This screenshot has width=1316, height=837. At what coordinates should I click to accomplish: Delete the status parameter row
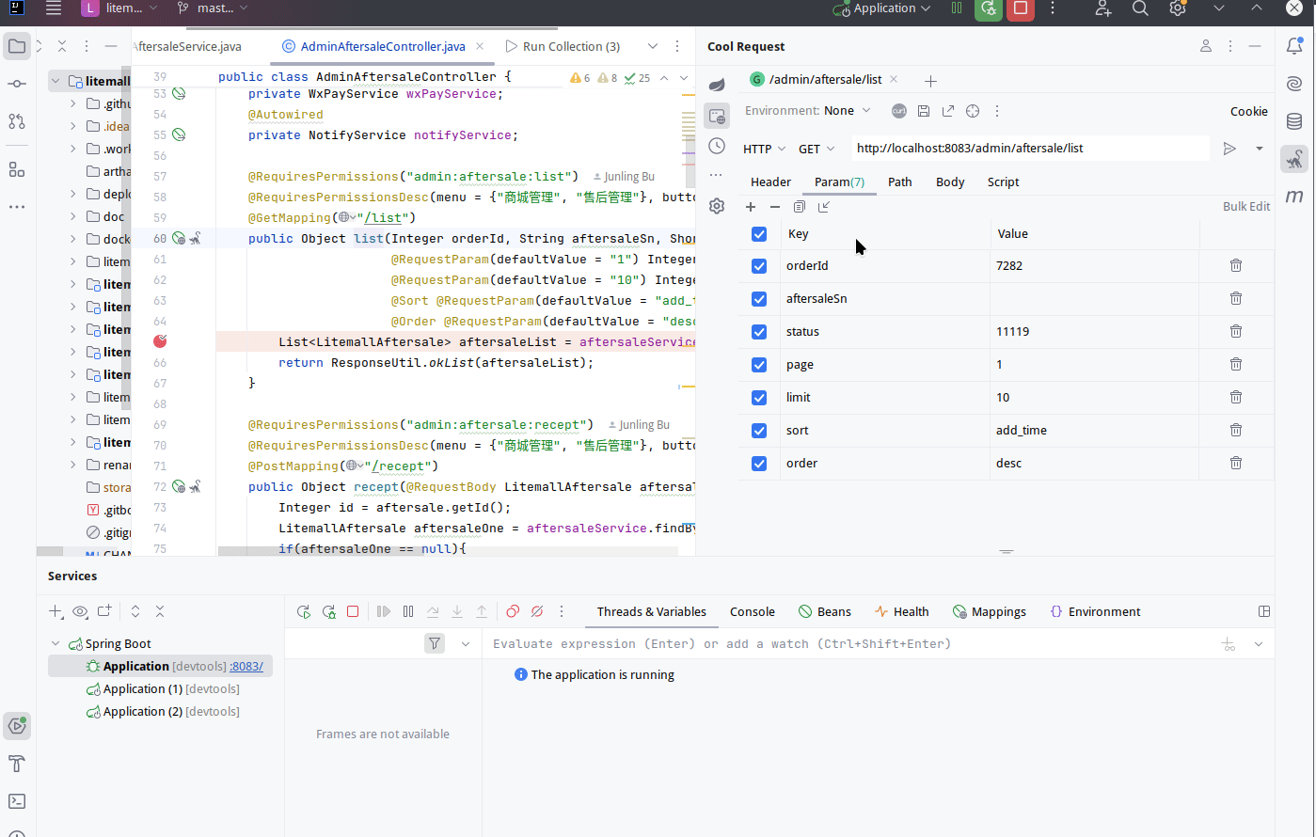1236,331
